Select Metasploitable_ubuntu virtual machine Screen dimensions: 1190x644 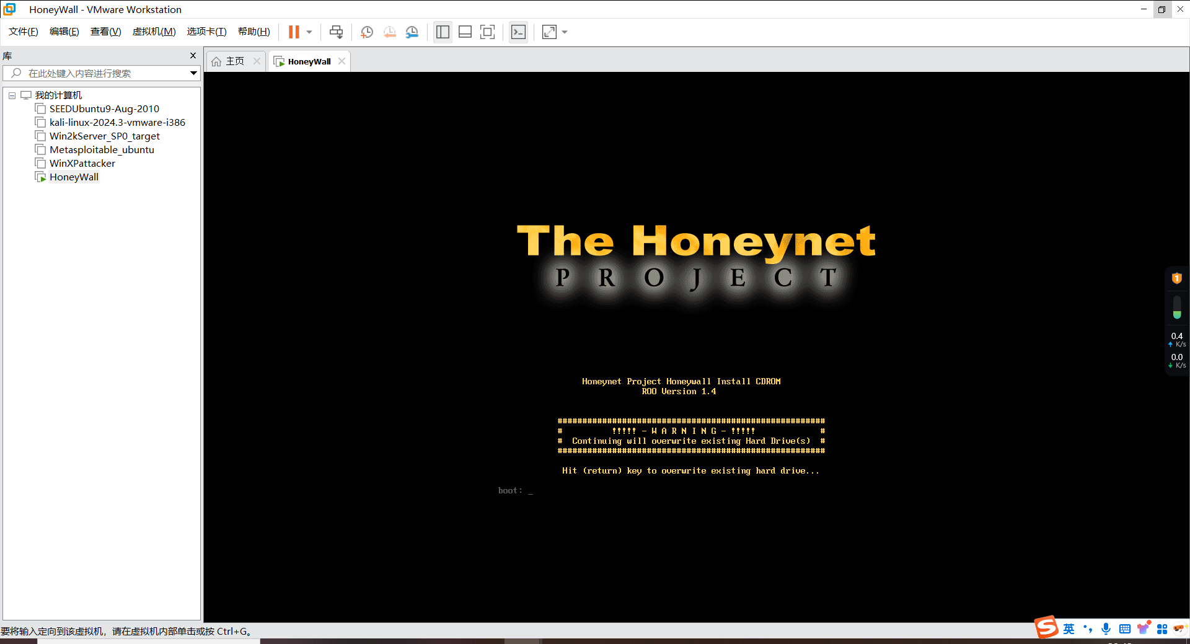(x=102, y=150)
